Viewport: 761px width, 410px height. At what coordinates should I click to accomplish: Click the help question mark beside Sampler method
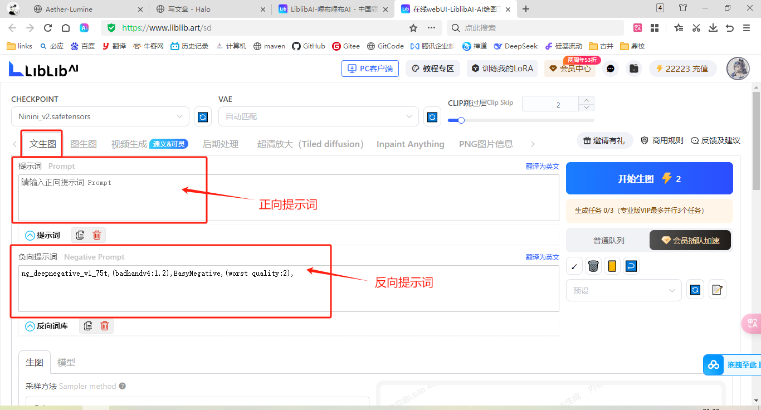coord(122,386)
